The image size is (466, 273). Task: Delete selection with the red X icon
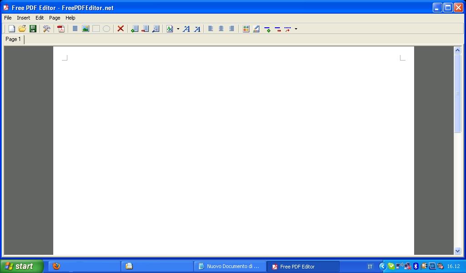click(x=121, y=29)
